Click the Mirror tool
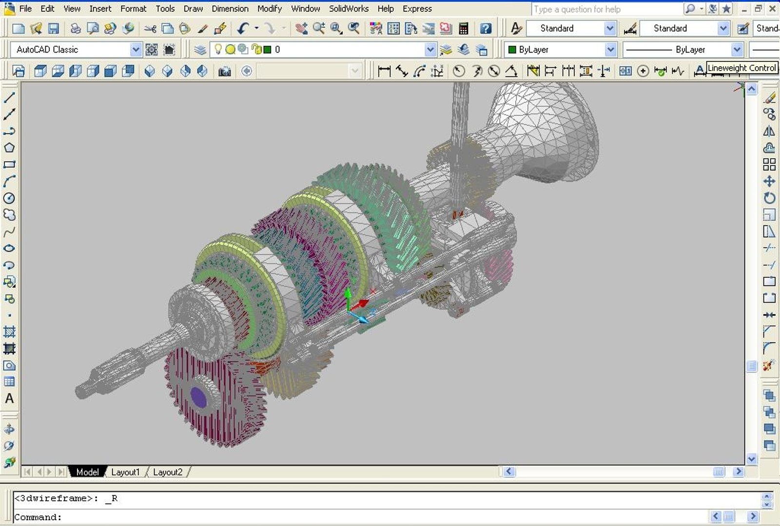Viewport: 780px width, 526px height. click(x=769, y=131)
